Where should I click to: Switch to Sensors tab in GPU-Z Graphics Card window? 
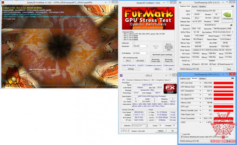195,7
